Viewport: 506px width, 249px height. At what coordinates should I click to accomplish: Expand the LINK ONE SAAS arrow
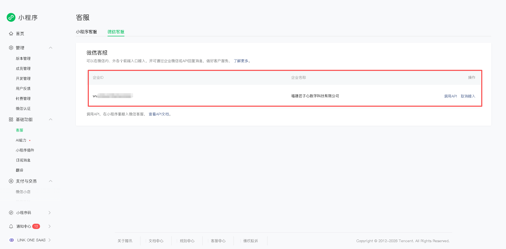(50, 240)
